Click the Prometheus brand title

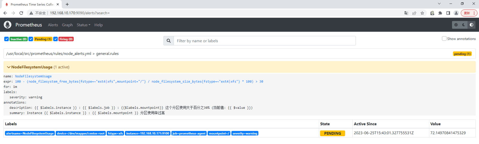point(29,25)
